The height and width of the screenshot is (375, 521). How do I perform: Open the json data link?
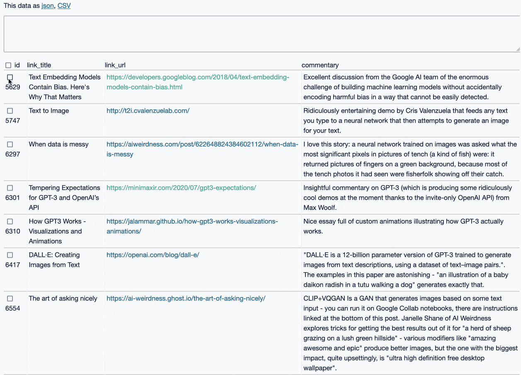pyautogui.click(x=47, y=6)
